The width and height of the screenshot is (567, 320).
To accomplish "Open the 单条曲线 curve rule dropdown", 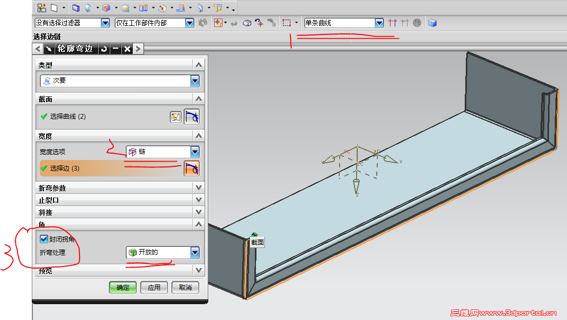I will coord(379,23).
